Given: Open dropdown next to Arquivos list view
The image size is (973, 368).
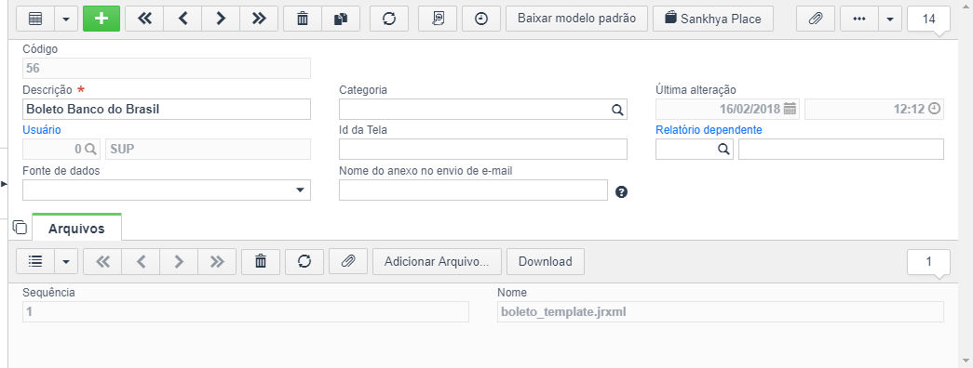Looking at the screenshot, I should click(66, 261).
